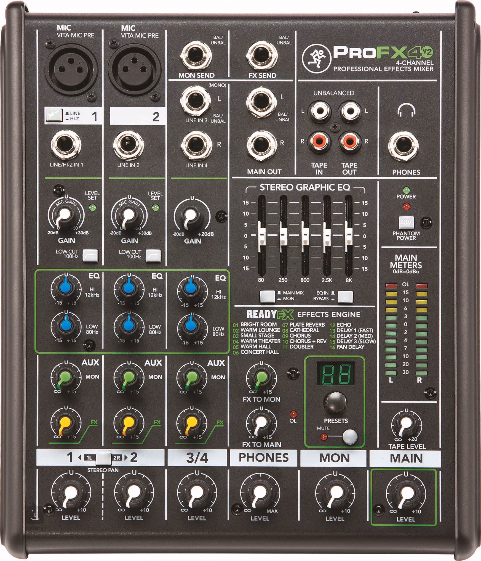Select the 3/4 channel label strip
The height and width of the screenshot is (561, 481).
(197, 458)
